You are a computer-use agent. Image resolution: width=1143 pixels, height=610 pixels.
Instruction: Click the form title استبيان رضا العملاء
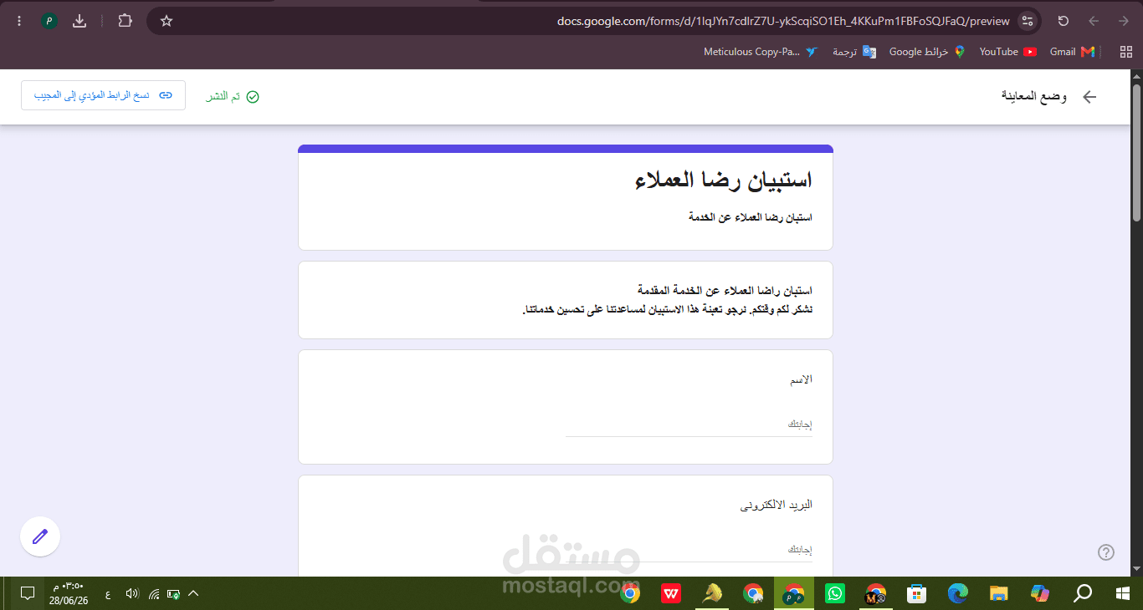coord(724,180)
